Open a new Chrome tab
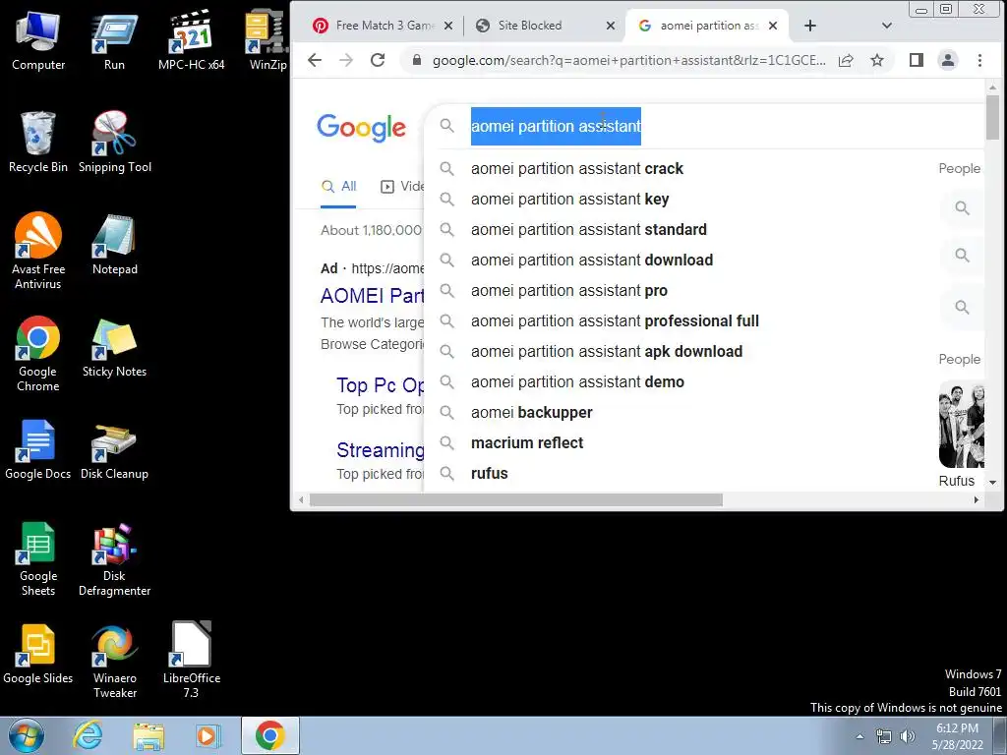The width and height of the screenshot is (1007, 755). (x=810, y=26)
